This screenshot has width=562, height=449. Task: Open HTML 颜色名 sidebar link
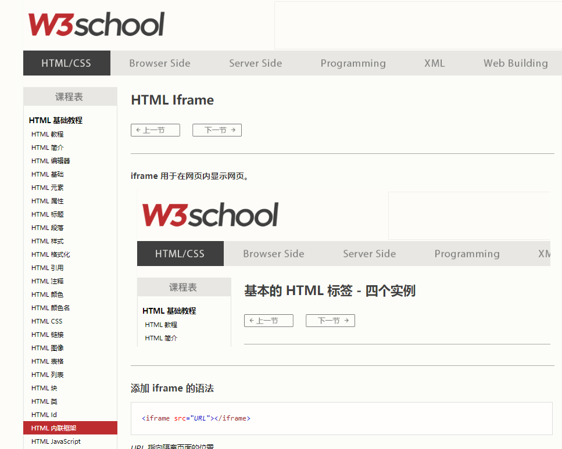(51, 308)
